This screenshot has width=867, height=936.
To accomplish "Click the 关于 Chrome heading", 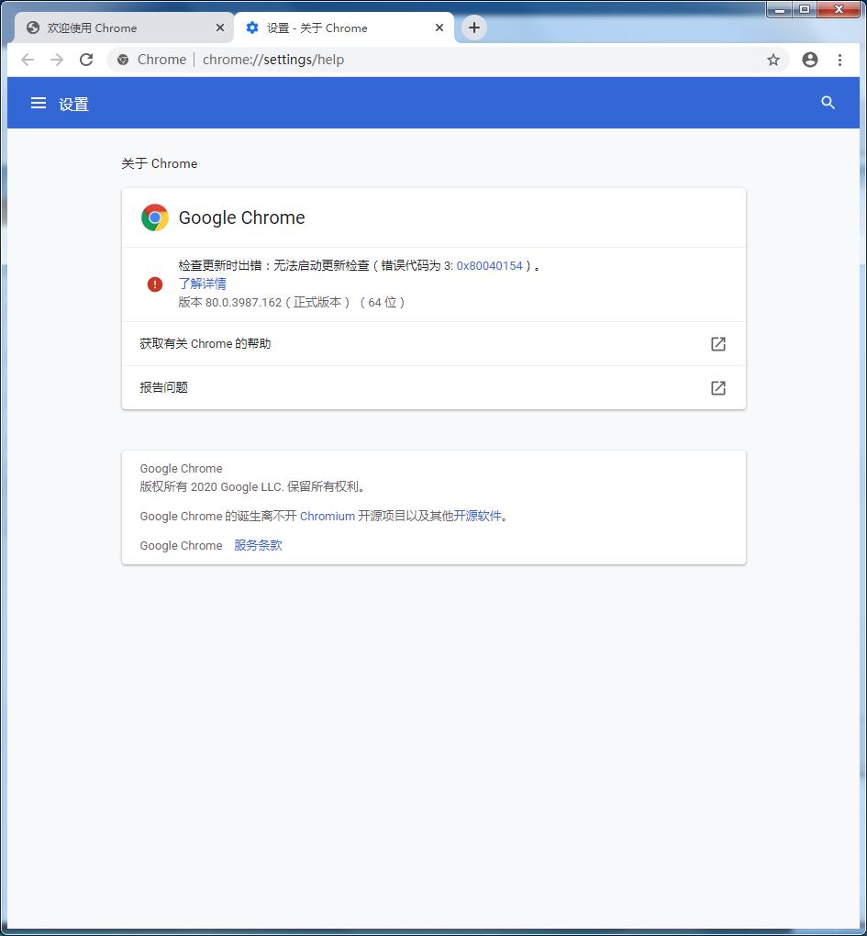I will point(160,163).
